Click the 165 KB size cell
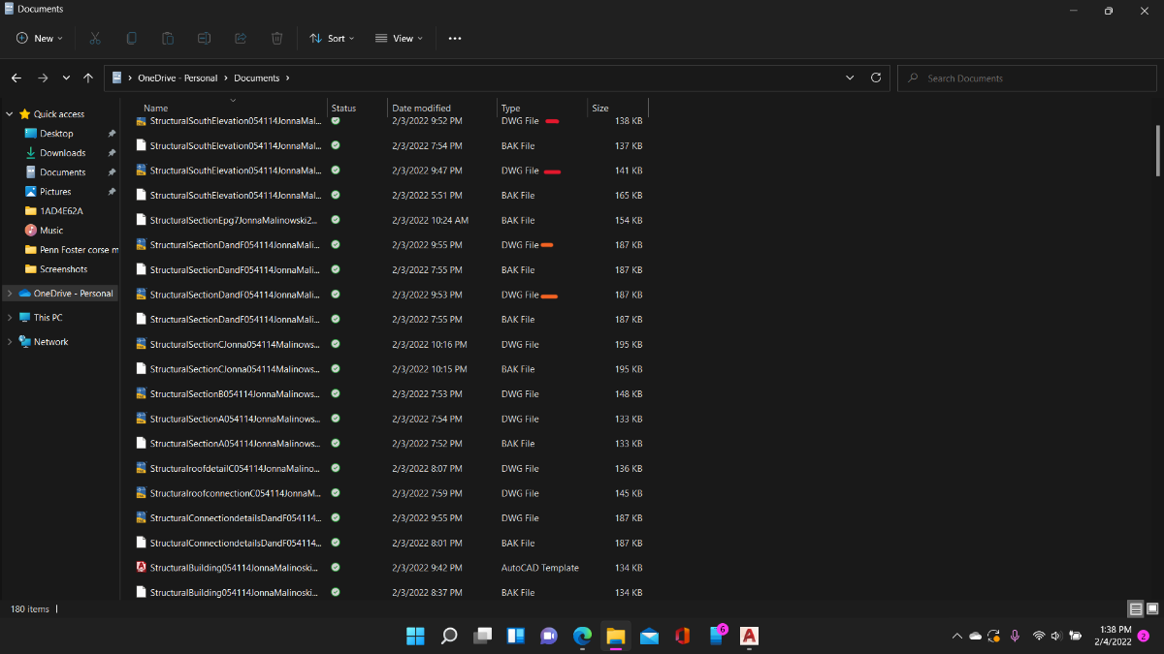Viewport: 1164px width, 654px height. [x=629, y=196]
